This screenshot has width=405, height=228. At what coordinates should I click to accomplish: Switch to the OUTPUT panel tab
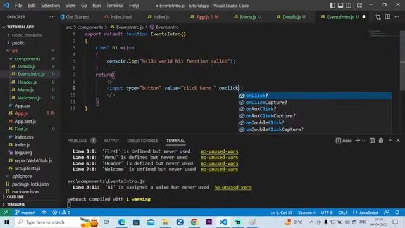pyautogui.click(x=111, y=141)
